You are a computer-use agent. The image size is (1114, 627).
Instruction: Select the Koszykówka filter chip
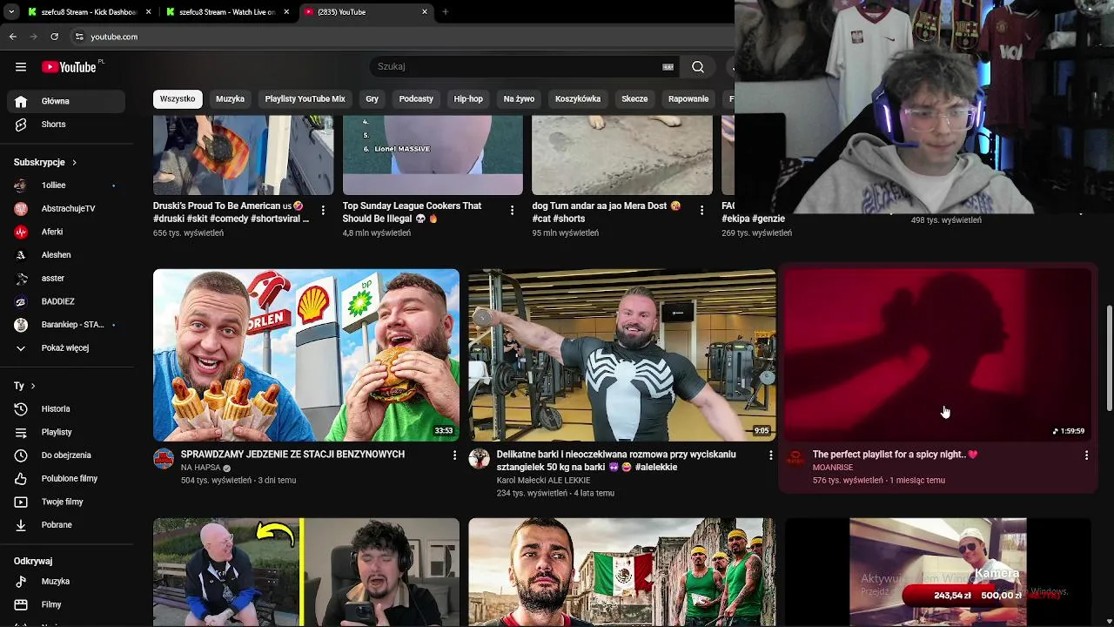(x=578, y=99)
